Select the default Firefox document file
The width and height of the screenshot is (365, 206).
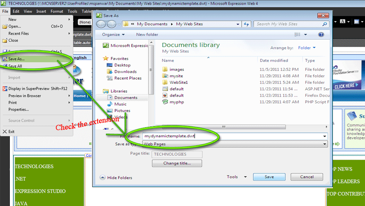pyautogui.click(x=176, y=95)
